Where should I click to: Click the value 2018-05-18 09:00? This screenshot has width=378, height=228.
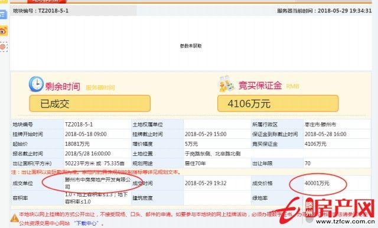coord(86,134)
